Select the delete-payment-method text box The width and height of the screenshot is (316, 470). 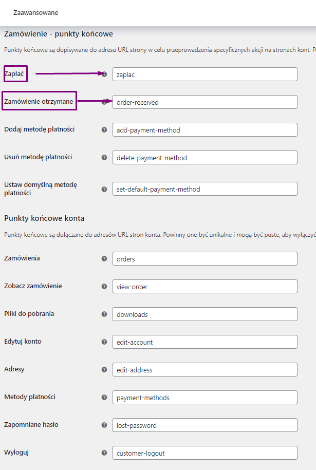205,158
